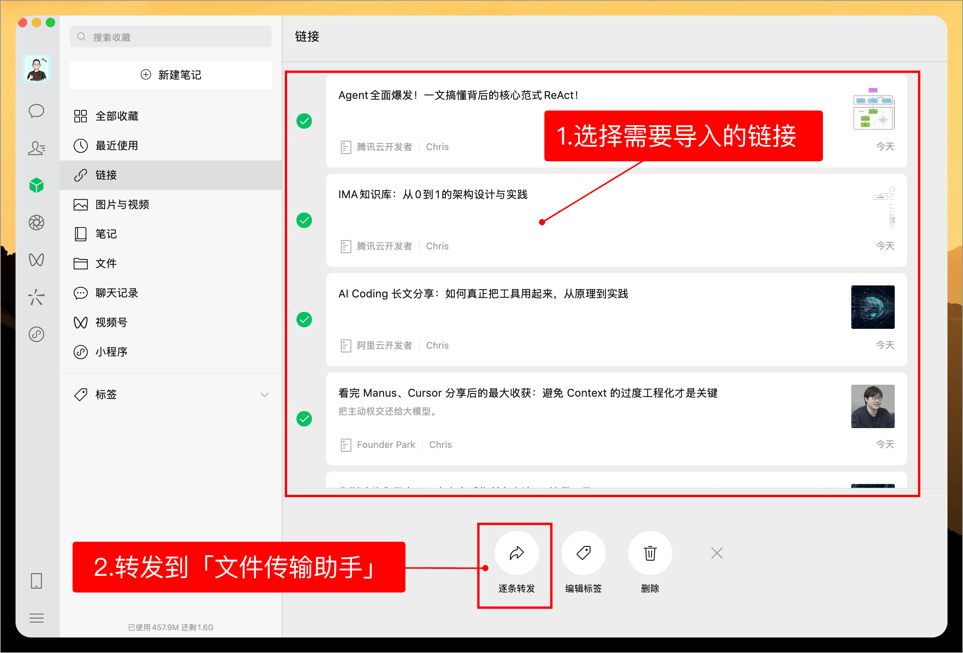Collapse the 标签 section chevron
963x653 pixels.
(265, 395)
